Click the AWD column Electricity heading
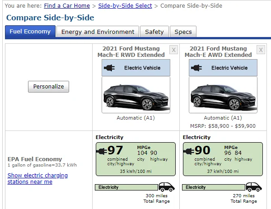This screenshot has height=209, width=271. pyautogui.click(x=196, y=137)
